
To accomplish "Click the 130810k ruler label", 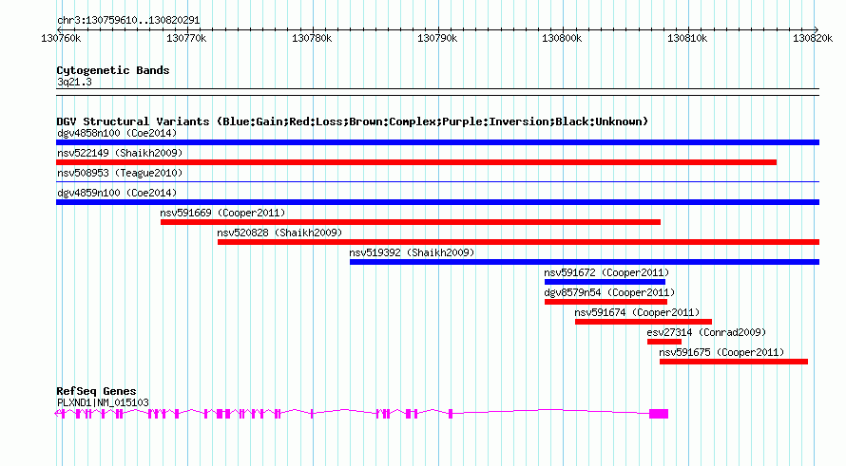I will [x=687, y=38].
